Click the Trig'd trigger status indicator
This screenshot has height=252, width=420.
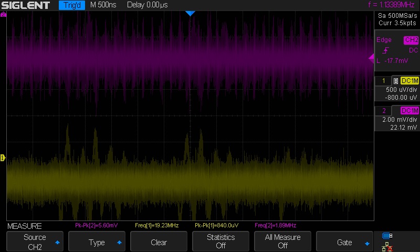[x=72, y=5]
